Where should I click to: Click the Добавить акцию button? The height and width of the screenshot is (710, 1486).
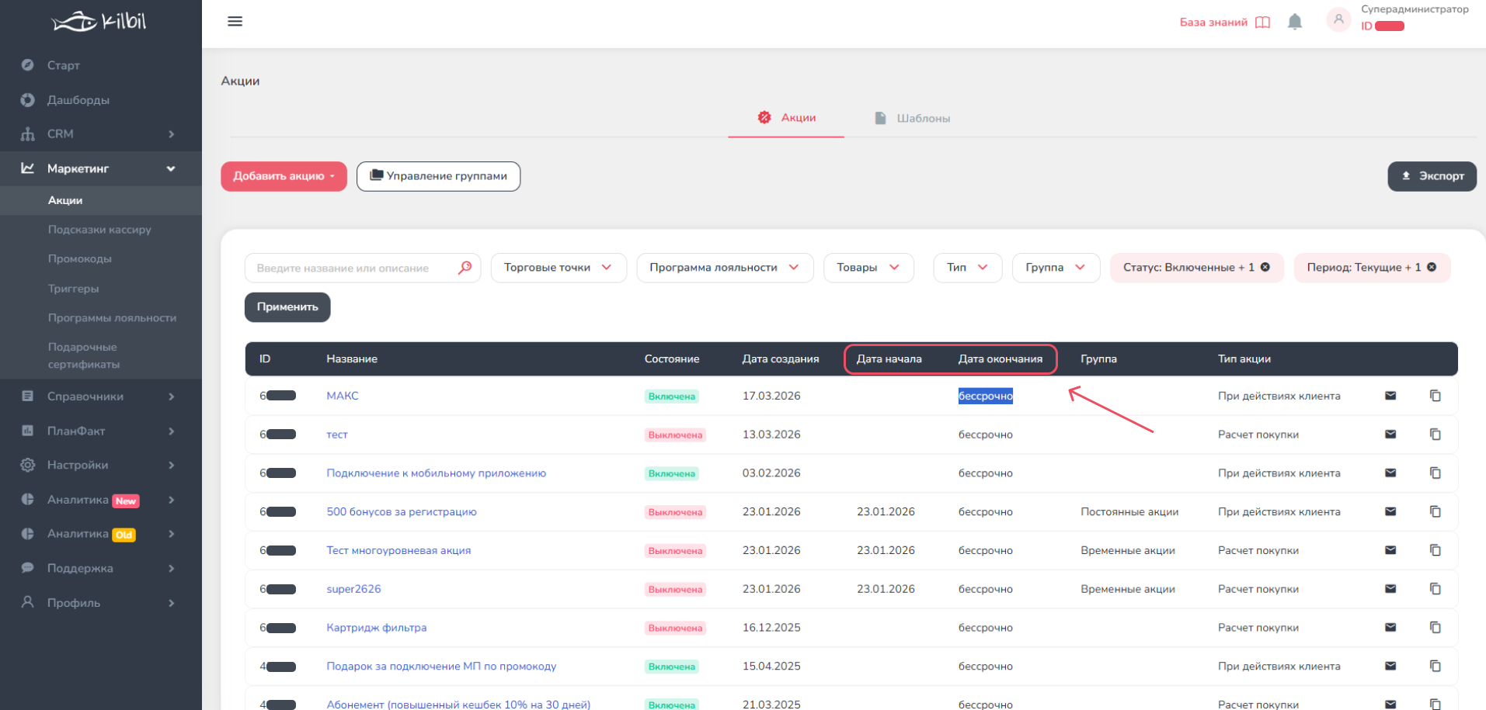pos(284,176)
